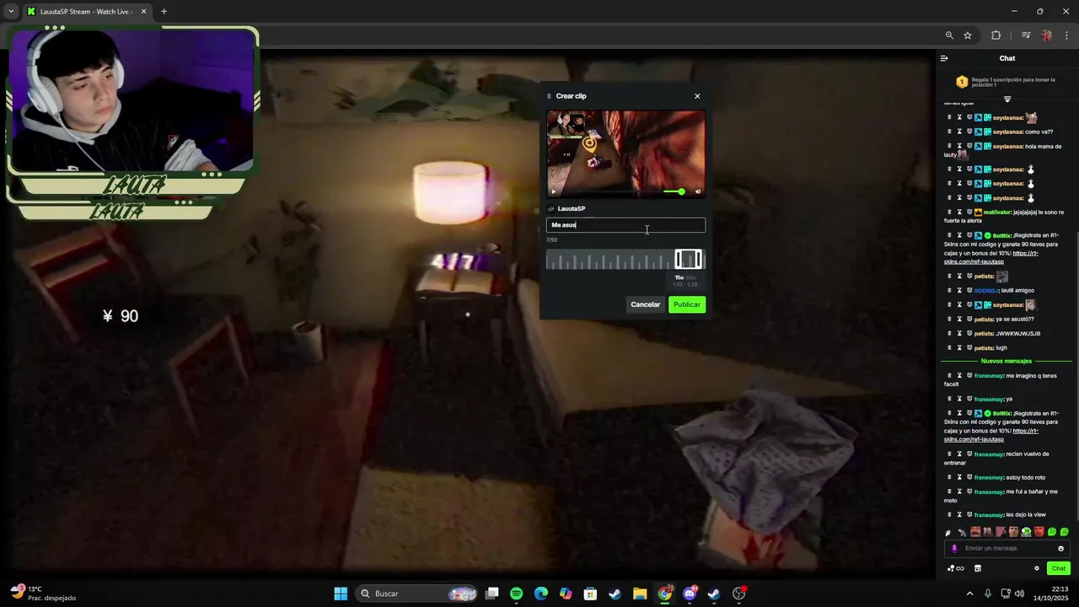This screenshot has height=607, width=1079.
Task: Click Nuevos mensajes divider to jump down
Action: pos(1007,361)
